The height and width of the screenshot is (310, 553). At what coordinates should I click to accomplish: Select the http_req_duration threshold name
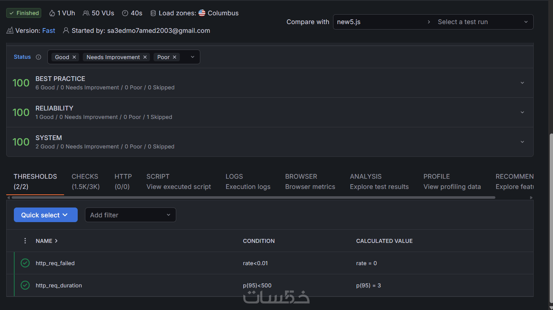click(59, 286)
